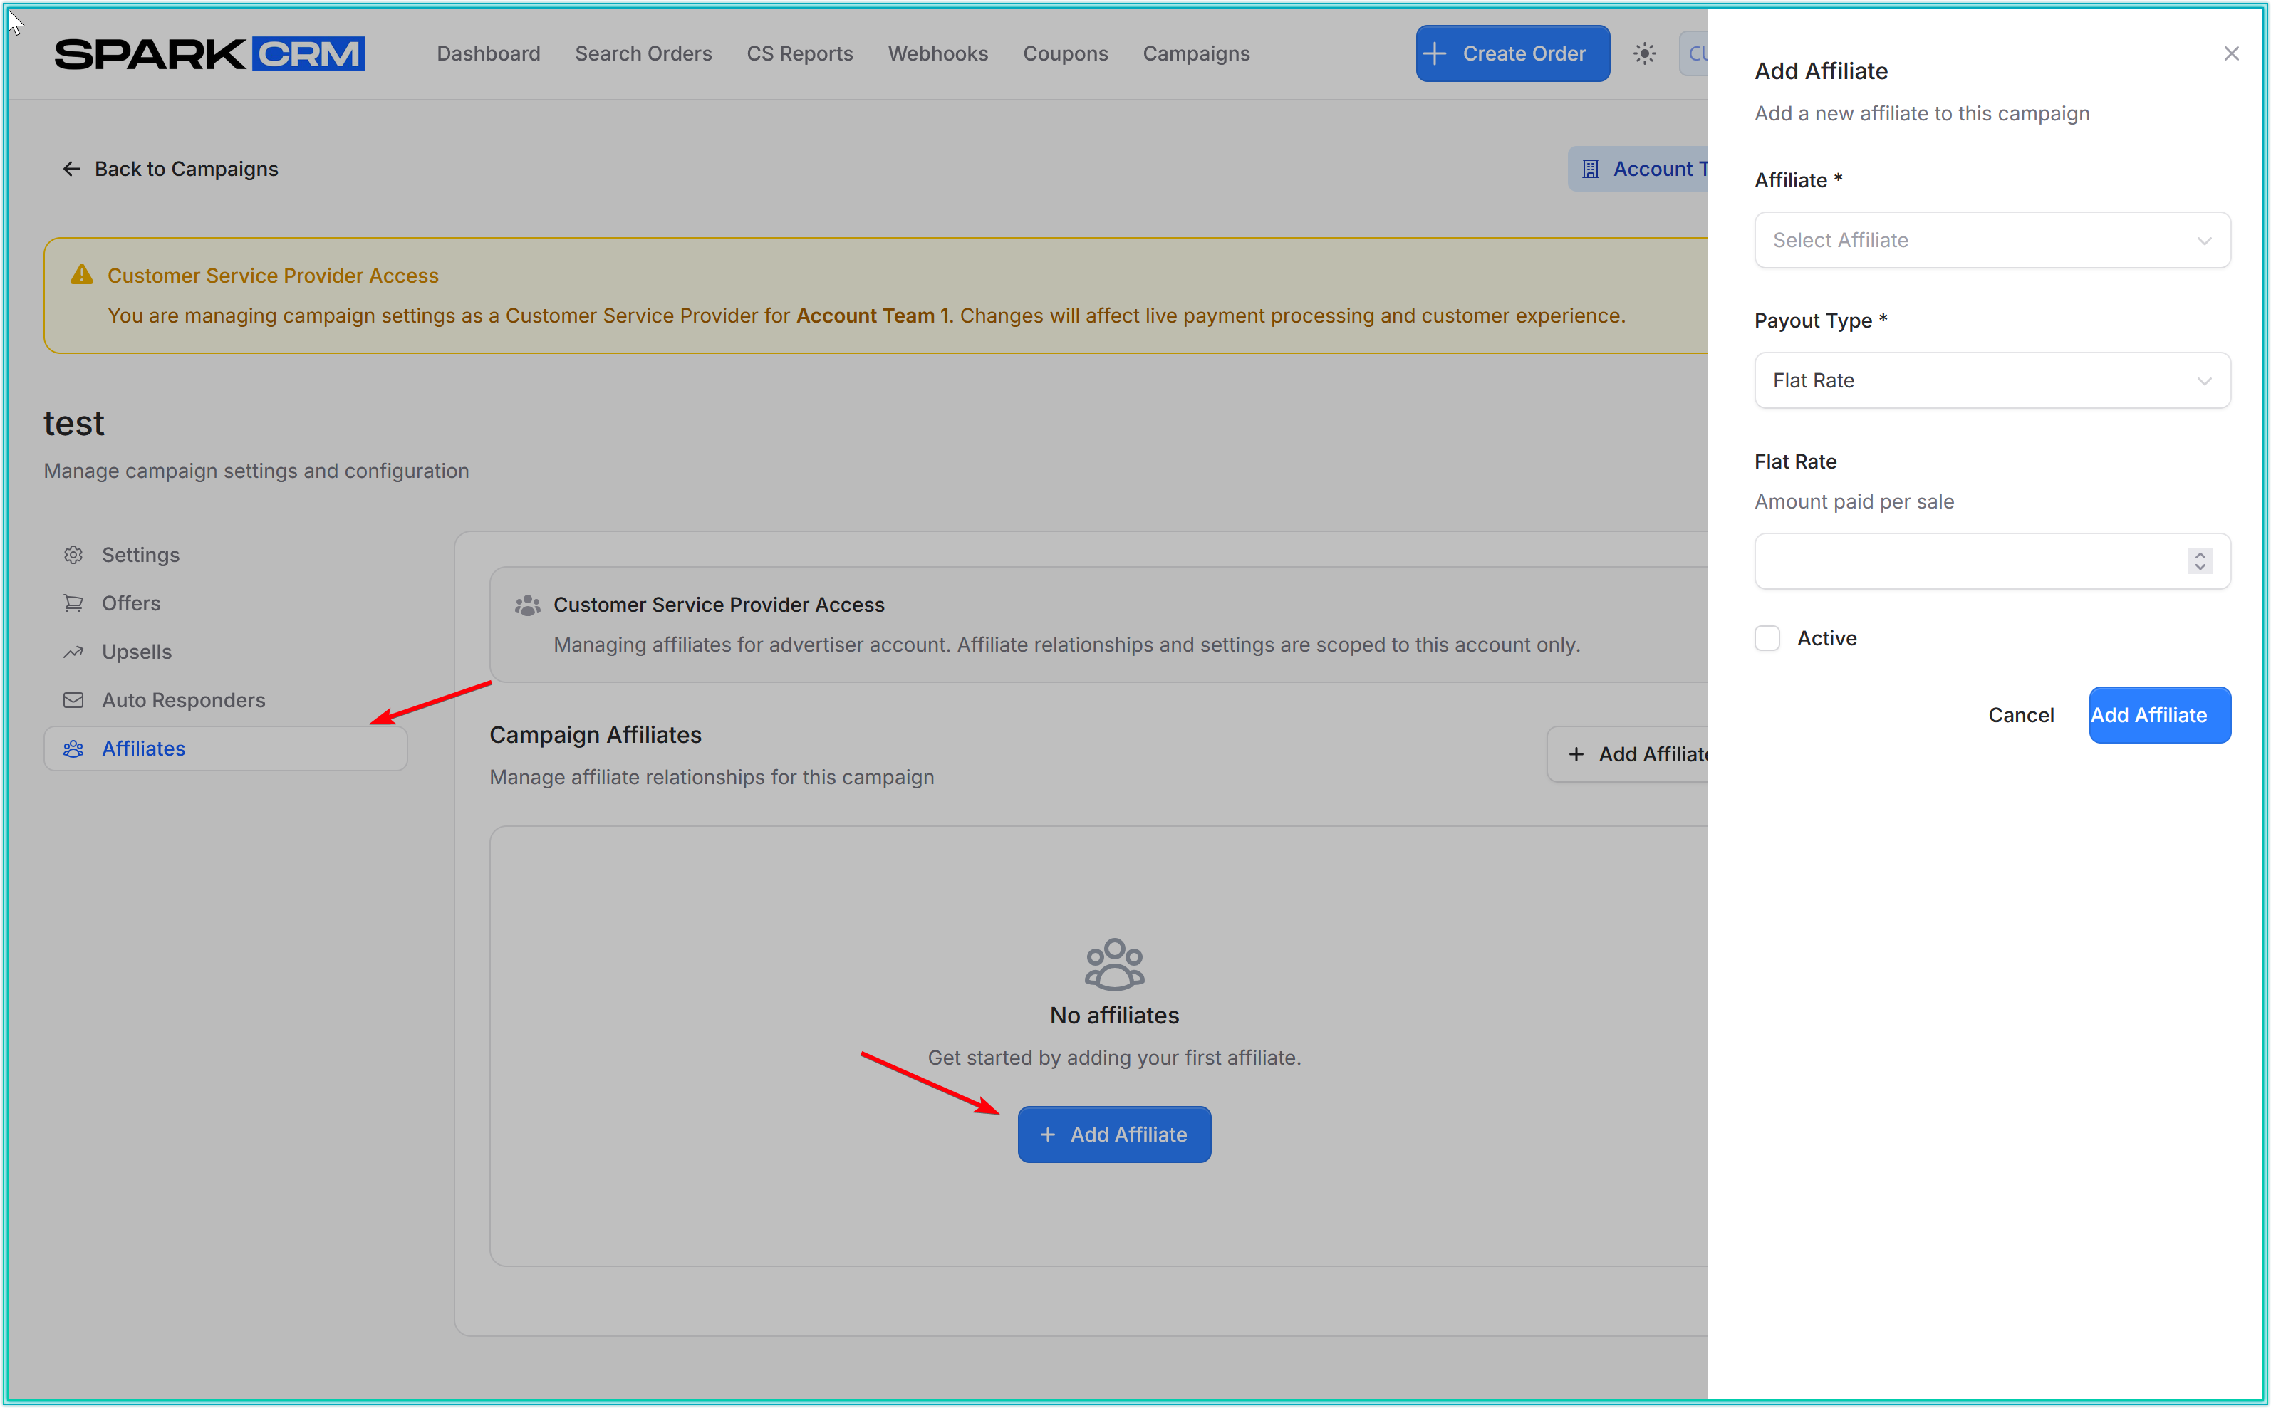The image size is (2271, 1408).
Task: Toggle the sun theme icon
Action: coord(1644,54)
